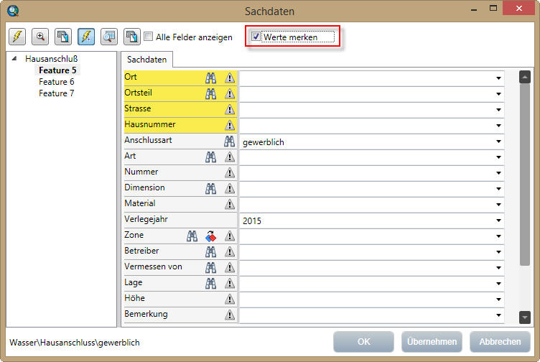
Task: Click the warning triangle in the Art row
Action: pos(230,157)
